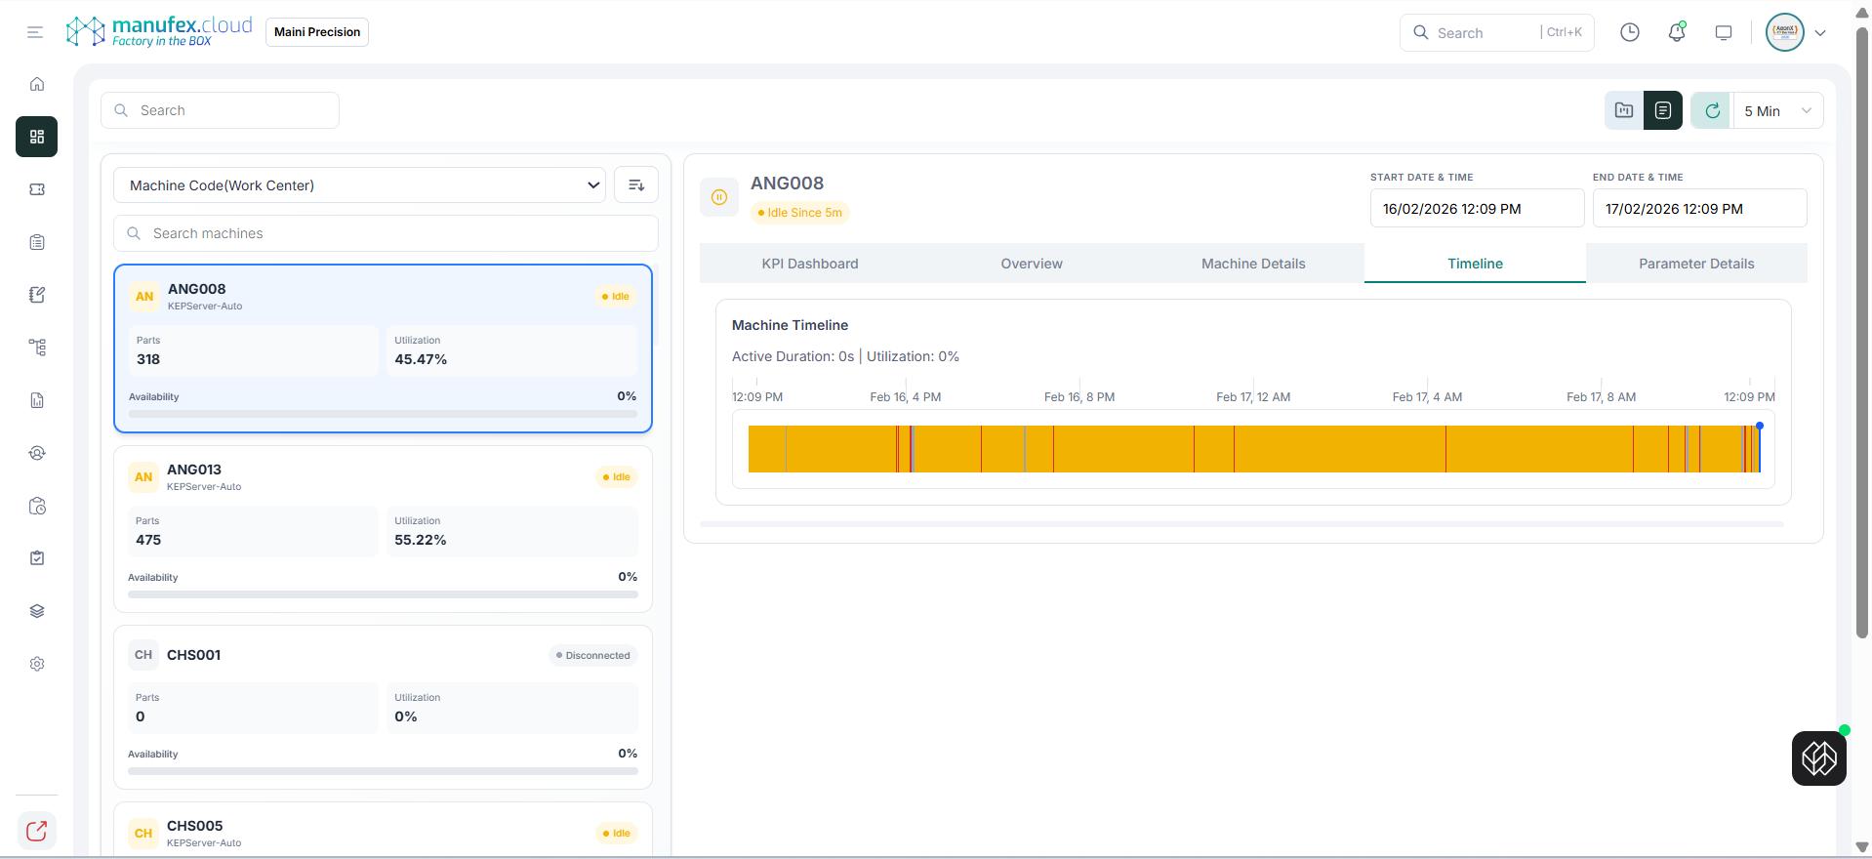This screenshot has height=859, width=1872.
Task: Open the Parameter Details tab
Action: click(x=1696, y=264)
